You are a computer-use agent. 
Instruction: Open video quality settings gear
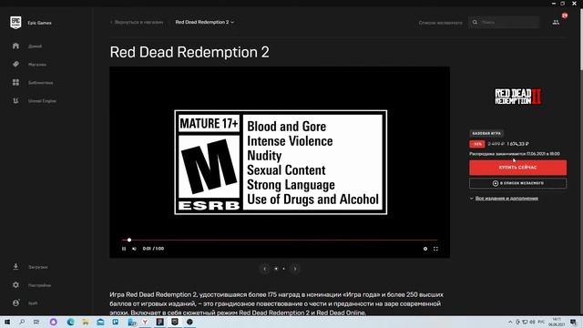pyautogui.click(x=425, y=249)
